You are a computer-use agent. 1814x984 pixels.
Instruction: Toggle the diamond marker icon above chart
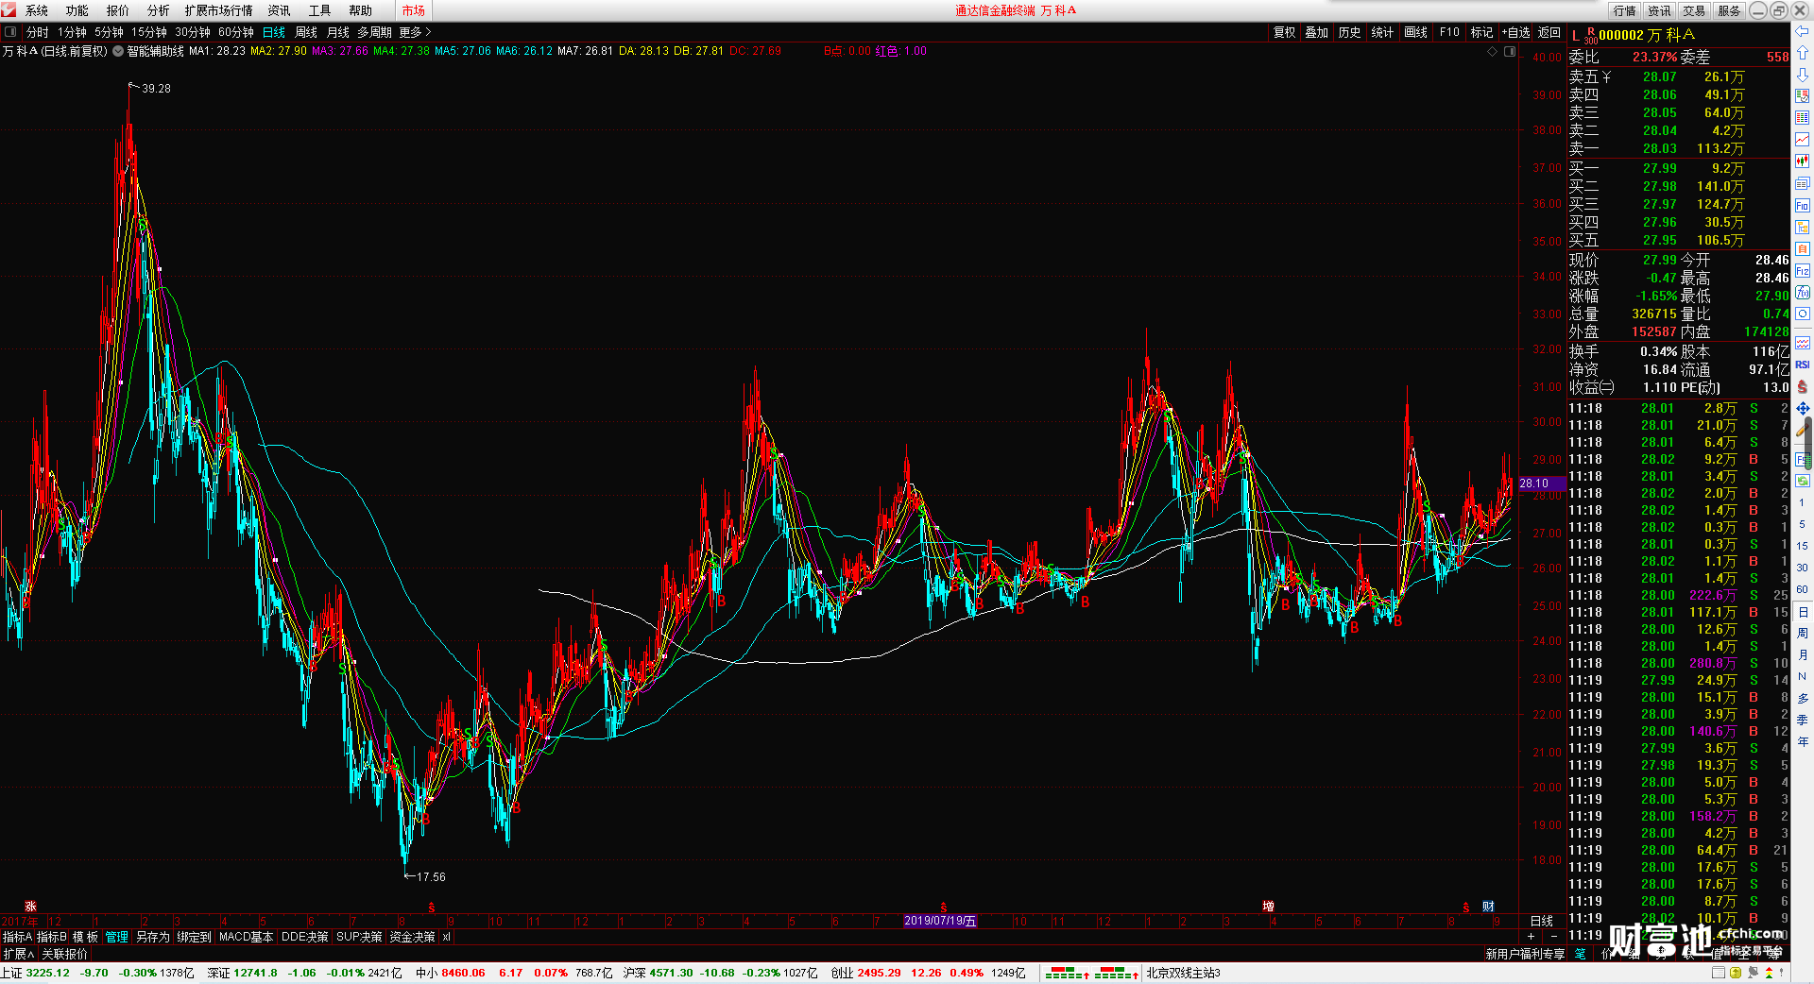[1493, 51]
